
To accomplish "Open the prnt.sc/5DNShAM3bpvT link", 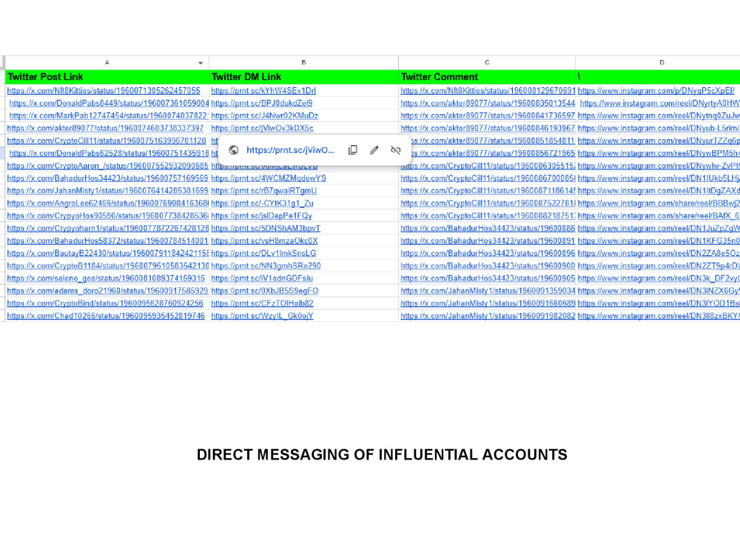I will point(266,228).
